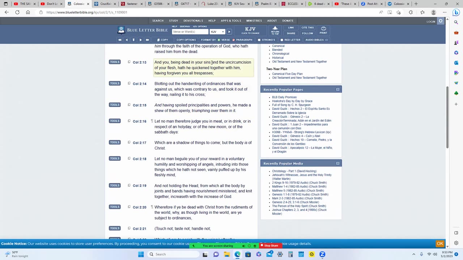Click the Audio Bibles speaker button
Viewport: 463px width, 260px height.
[x=317, y=40]
